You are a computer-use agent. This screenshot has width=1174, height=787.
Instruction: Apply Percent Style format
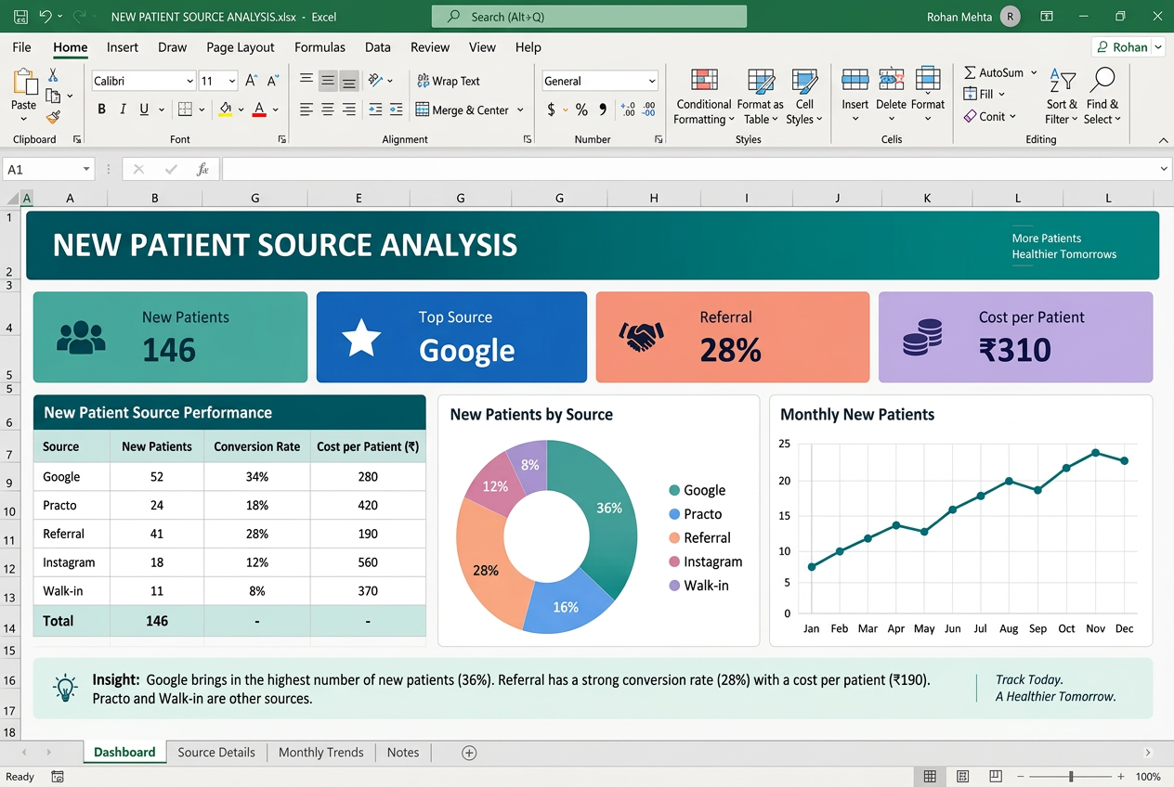coord(581,110)
